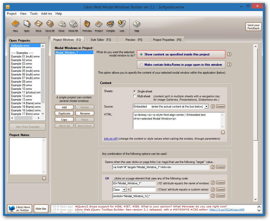This screenshot has width=270, height=221.
Task: Click the Link toolbar icon
Action: (x=122, y=26)
